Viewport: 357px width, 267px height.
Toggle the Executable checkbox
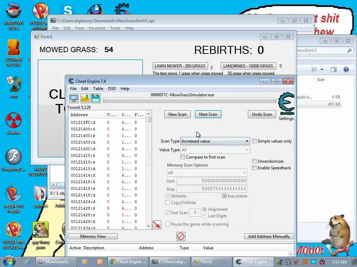coord(224,196)
